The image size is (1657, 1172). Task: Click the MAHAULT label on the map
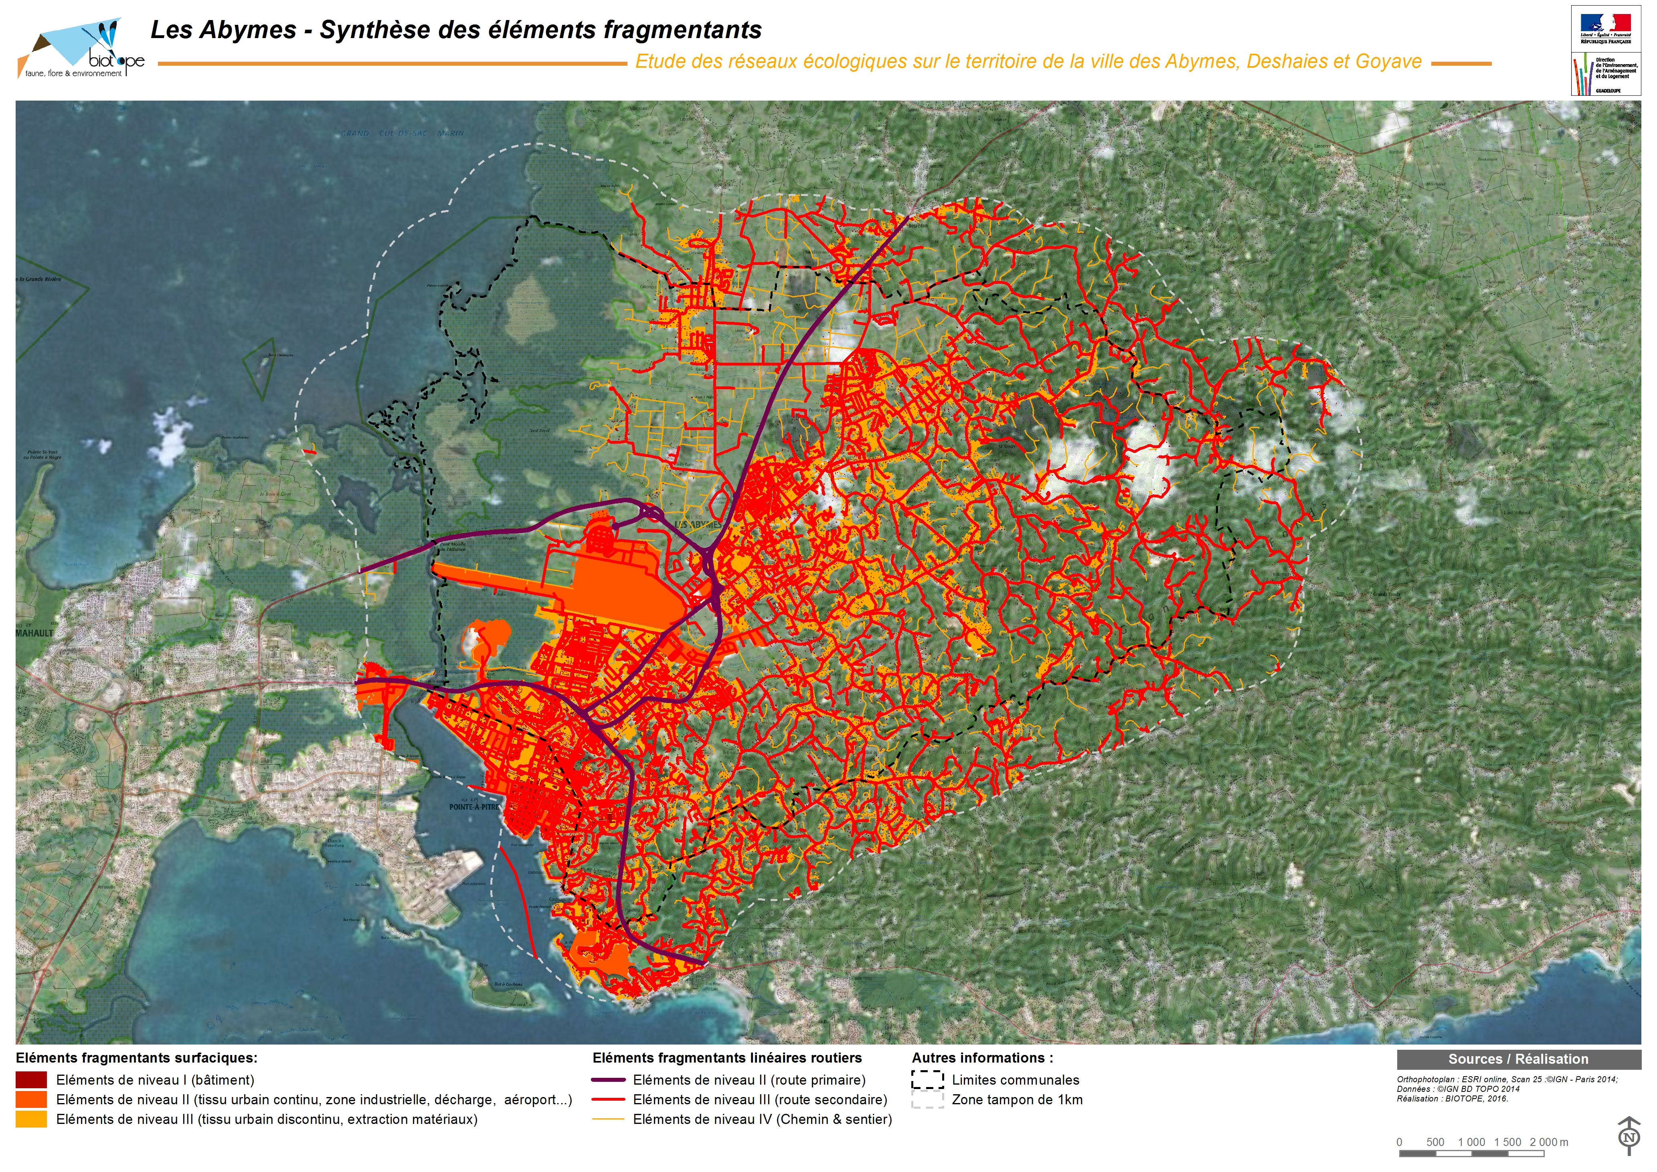[x=34, y=634]
